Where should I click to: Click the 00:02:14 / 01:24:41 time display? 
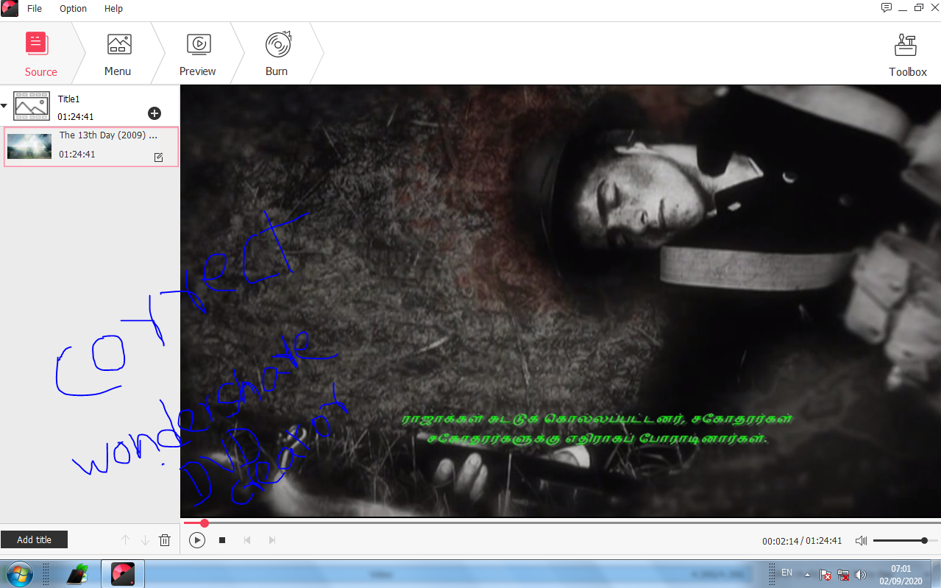pos(802,541)
